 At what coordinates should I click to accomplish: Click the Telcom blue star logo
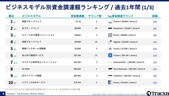110,55
